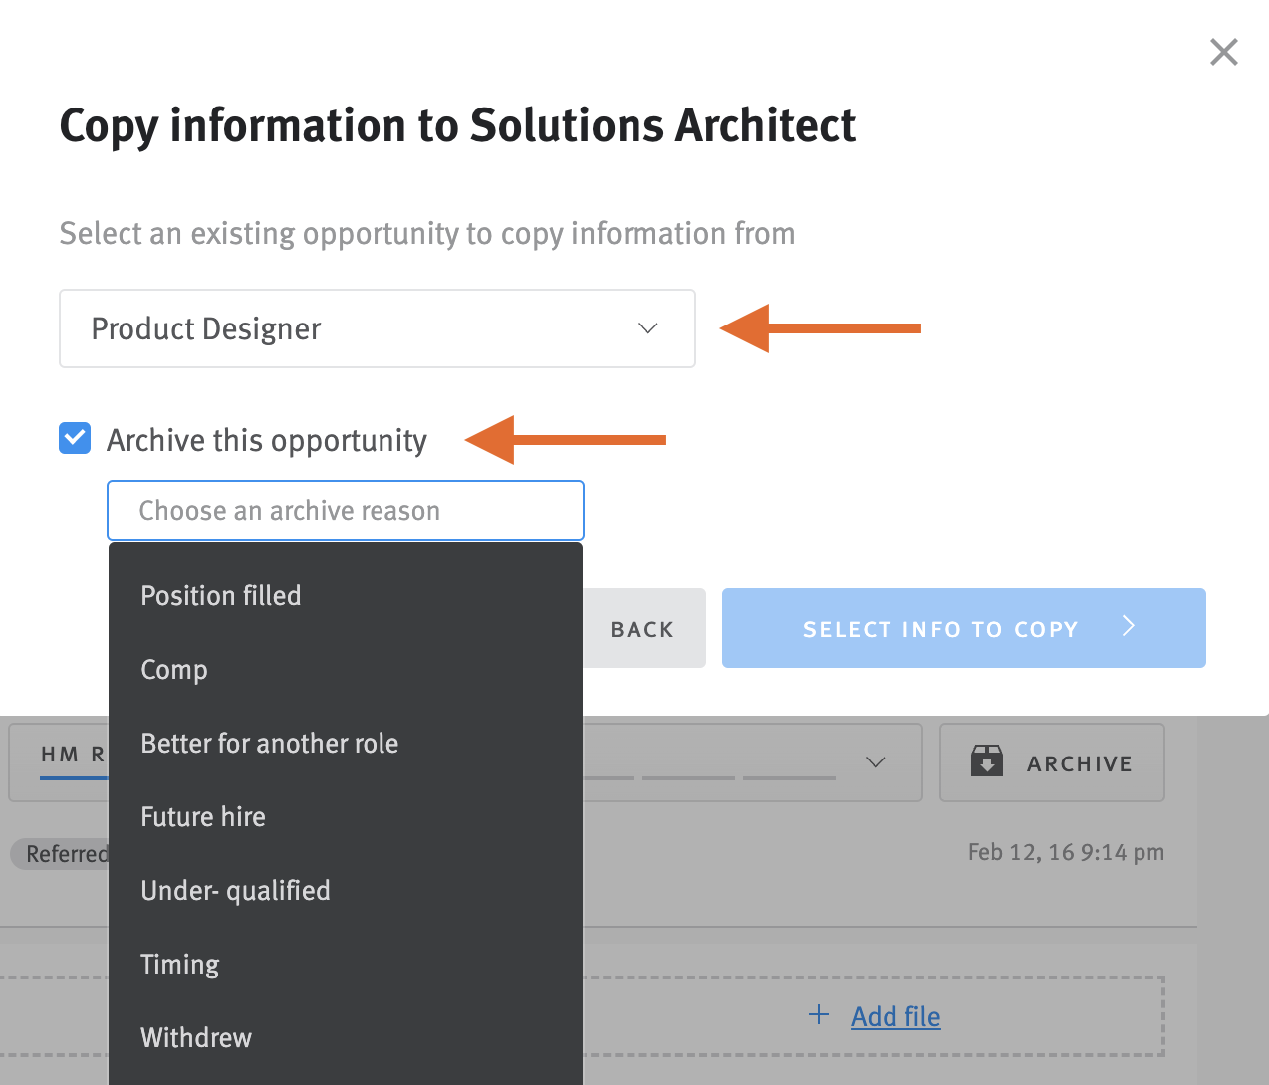Click the plus icon beside Add file
The image size is (1269, 1085).
coord(819,1014)
